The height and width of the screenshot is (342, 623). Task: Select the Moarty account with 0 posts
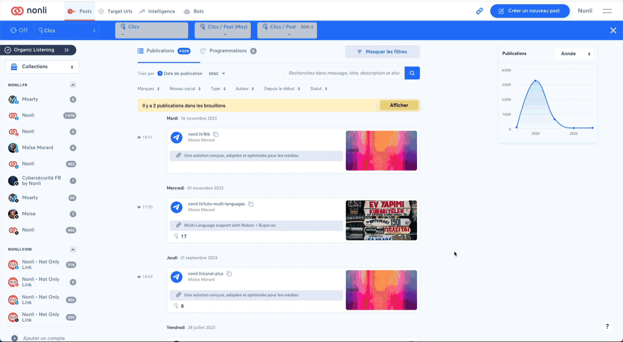42,99
